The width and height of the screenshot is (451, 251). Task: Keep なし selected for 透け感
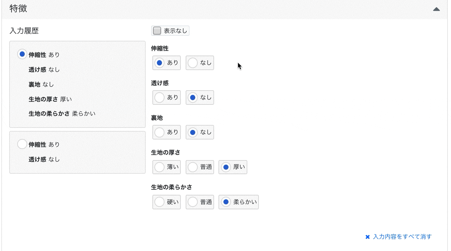click(x=200, y=98)
